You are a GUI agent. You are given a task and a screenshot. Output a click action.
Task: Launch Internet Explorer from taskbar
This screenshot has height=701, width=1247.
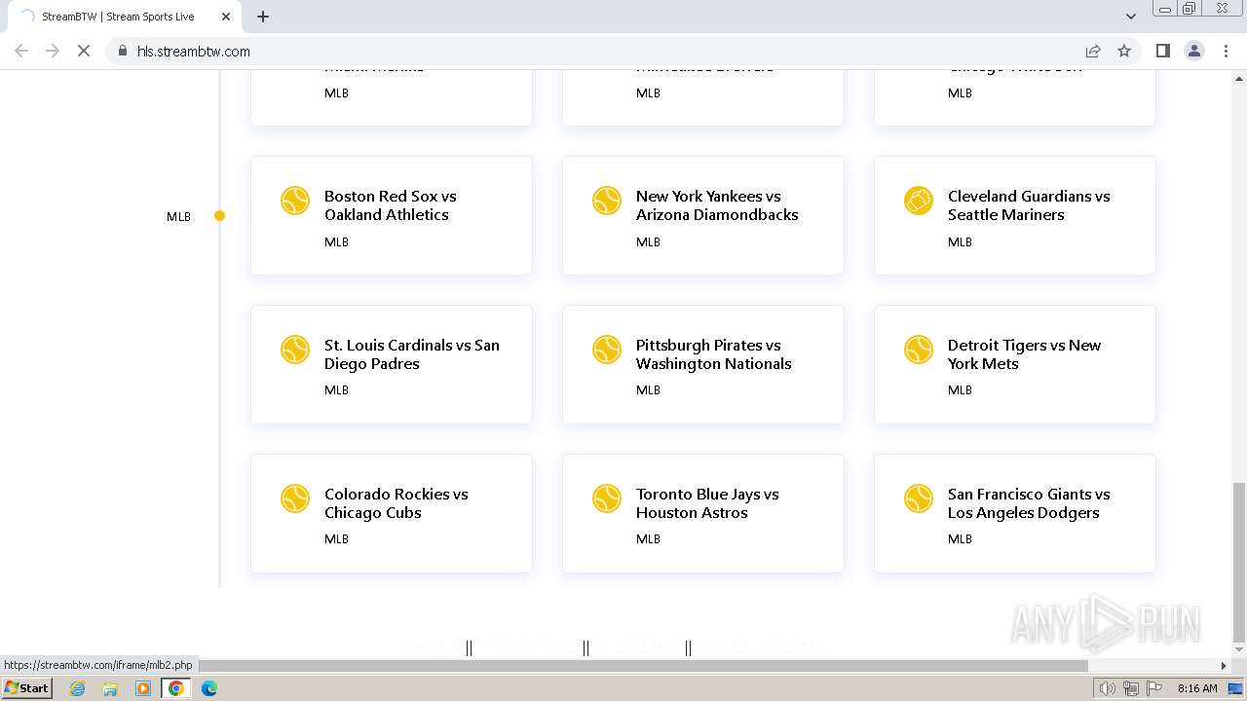coord(77,688)
